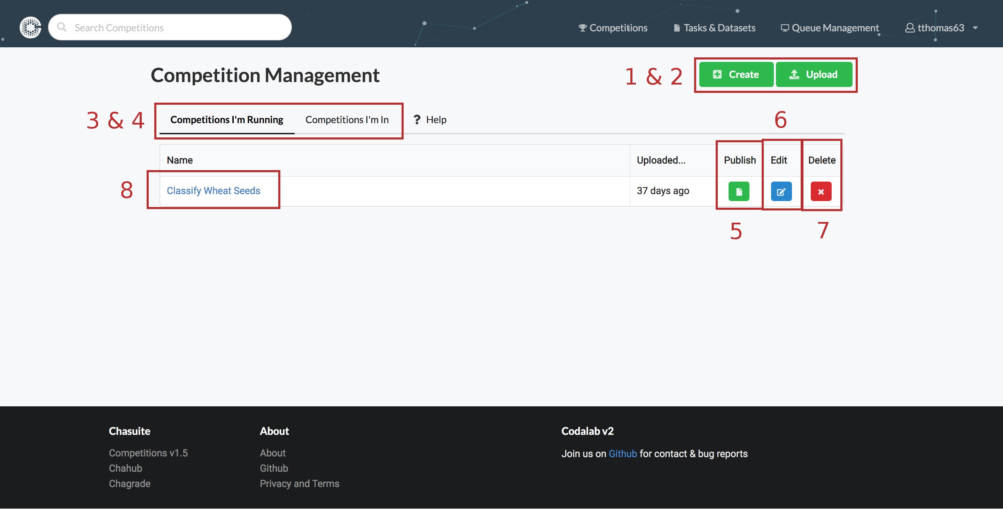This screenshot has height=510, width=1003.
Task: Click the search magnifier icon
Action: coord(62,27)
